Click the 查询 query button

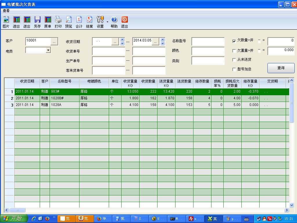coord(281,68)
